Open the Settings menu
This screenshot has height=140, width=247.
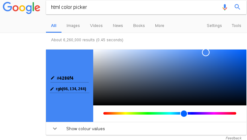click(214, 26)
